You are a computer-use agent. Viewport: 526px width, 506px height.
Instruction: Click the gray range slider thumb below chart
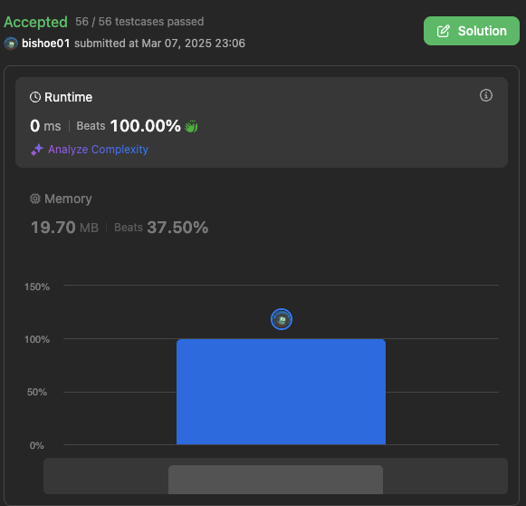pyautogui.click(x=275, y=480)
